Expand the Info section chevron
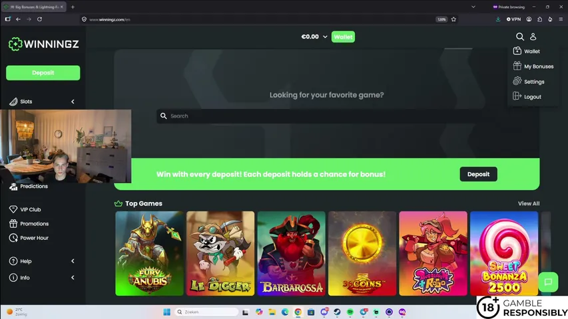Image resolution: width=568 pixels, height=319 pixels. click(73, 277)
